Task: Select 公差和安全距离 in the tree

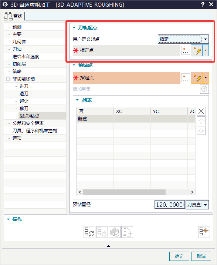Action: 28,123
